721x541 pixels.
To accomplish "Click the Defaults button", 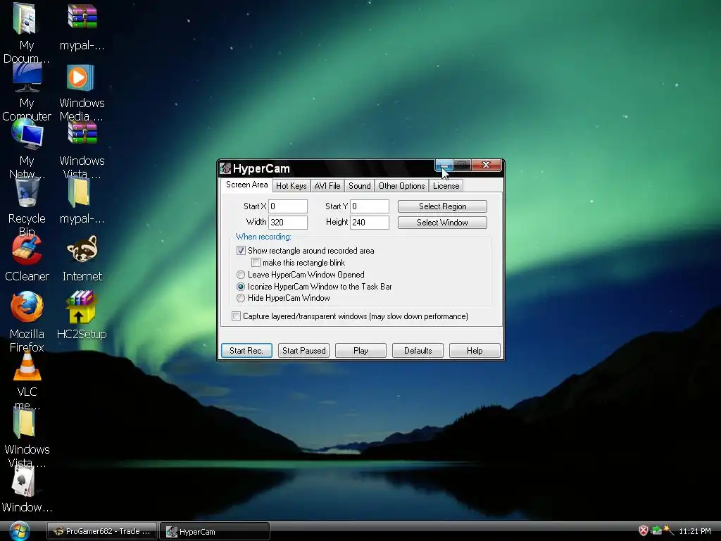I will (x=418, y=351).
